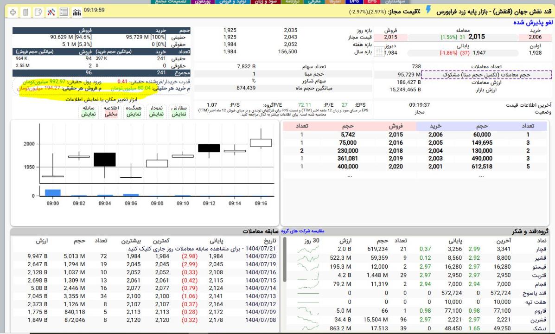Open the EPS tab

[x=372, y=2]
